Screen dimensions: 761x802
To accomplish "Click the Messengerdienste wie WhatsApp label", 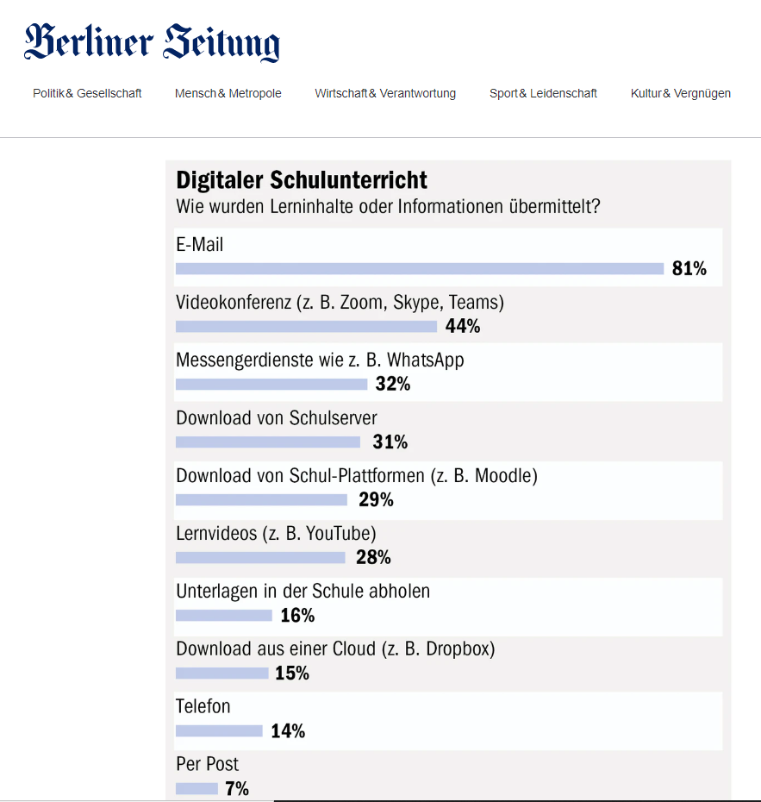I will (x=320, y=360).
